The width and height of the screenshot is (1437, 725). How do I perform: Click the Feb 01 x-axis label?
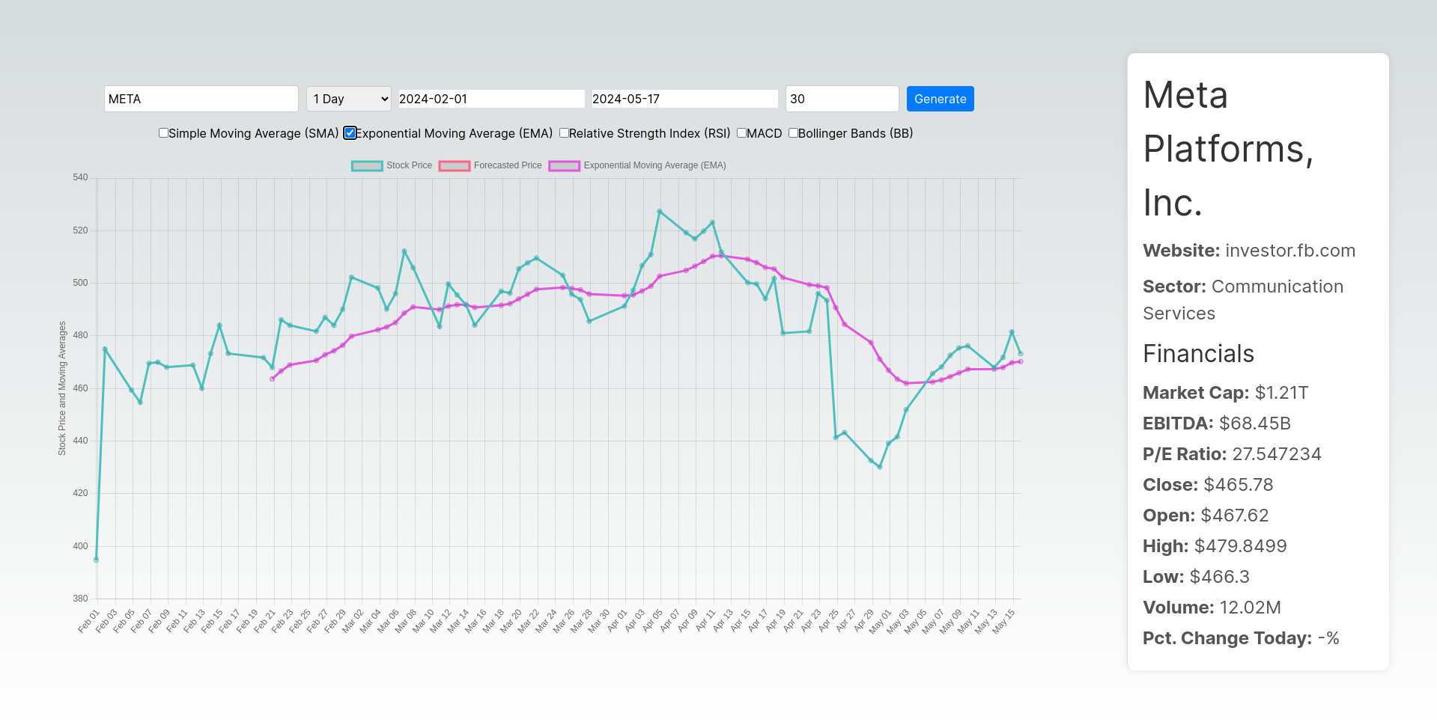point(88,621)
